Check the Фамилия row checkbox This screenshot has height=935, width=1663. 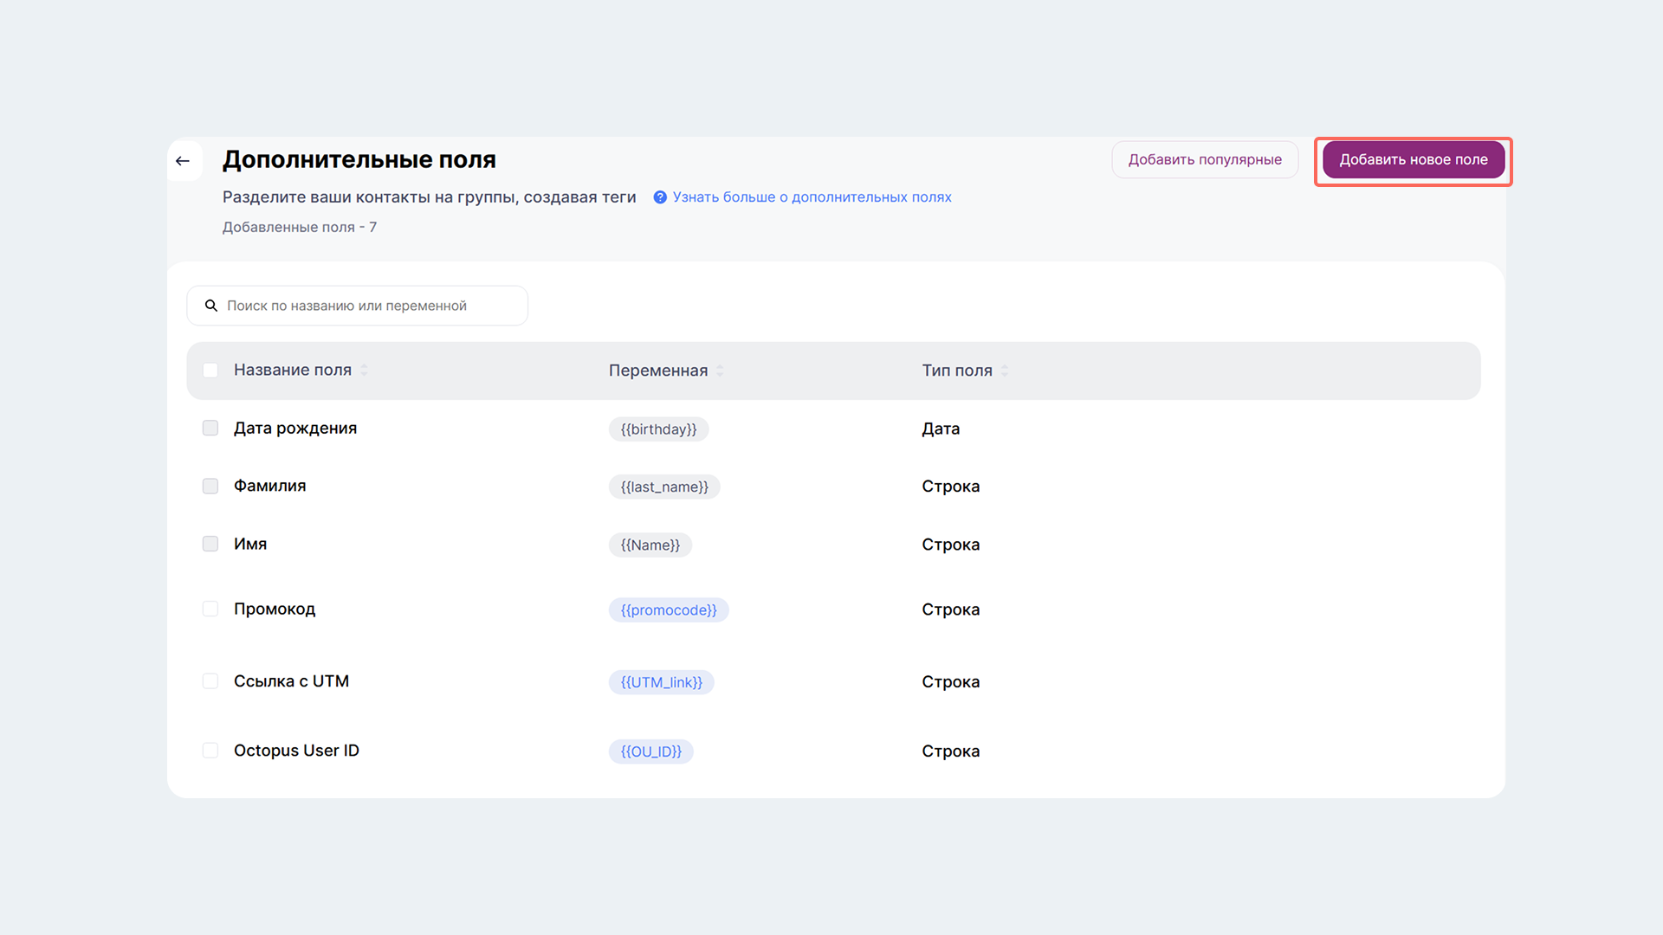210,487
